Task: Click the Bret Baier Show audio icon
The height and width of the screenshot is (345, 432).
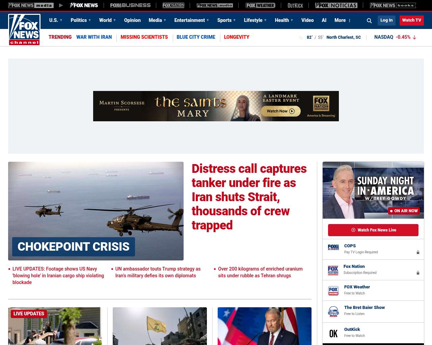Action: 333,312
